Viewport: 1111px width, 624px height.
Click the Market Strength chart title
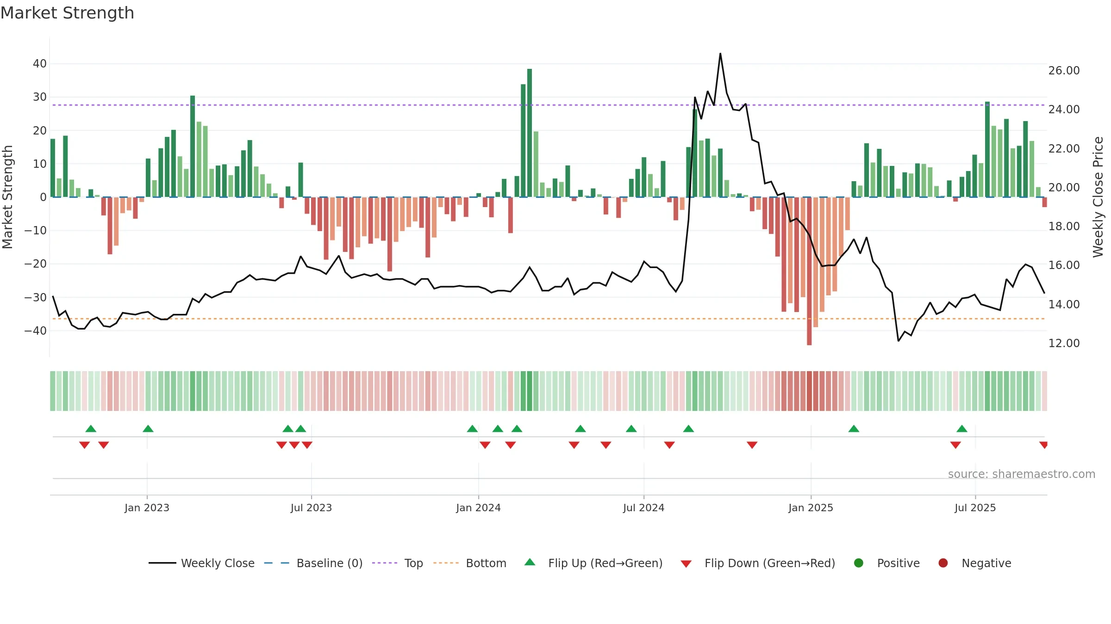67,13
